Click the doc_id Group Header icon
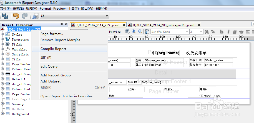 tap(7, 74)
